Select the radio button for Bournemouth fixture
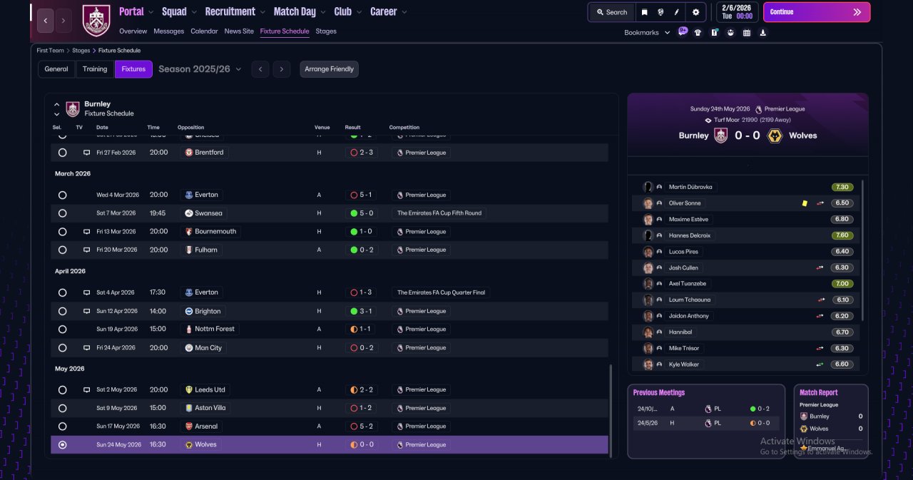The width and height of the screenshot is (913, 480). click(63, 232)
